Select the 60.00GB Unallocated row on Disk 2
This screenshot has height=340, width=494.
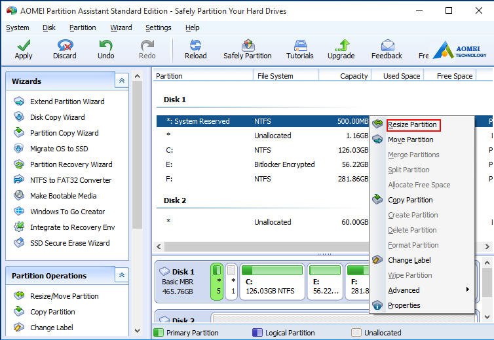(263, 222)
